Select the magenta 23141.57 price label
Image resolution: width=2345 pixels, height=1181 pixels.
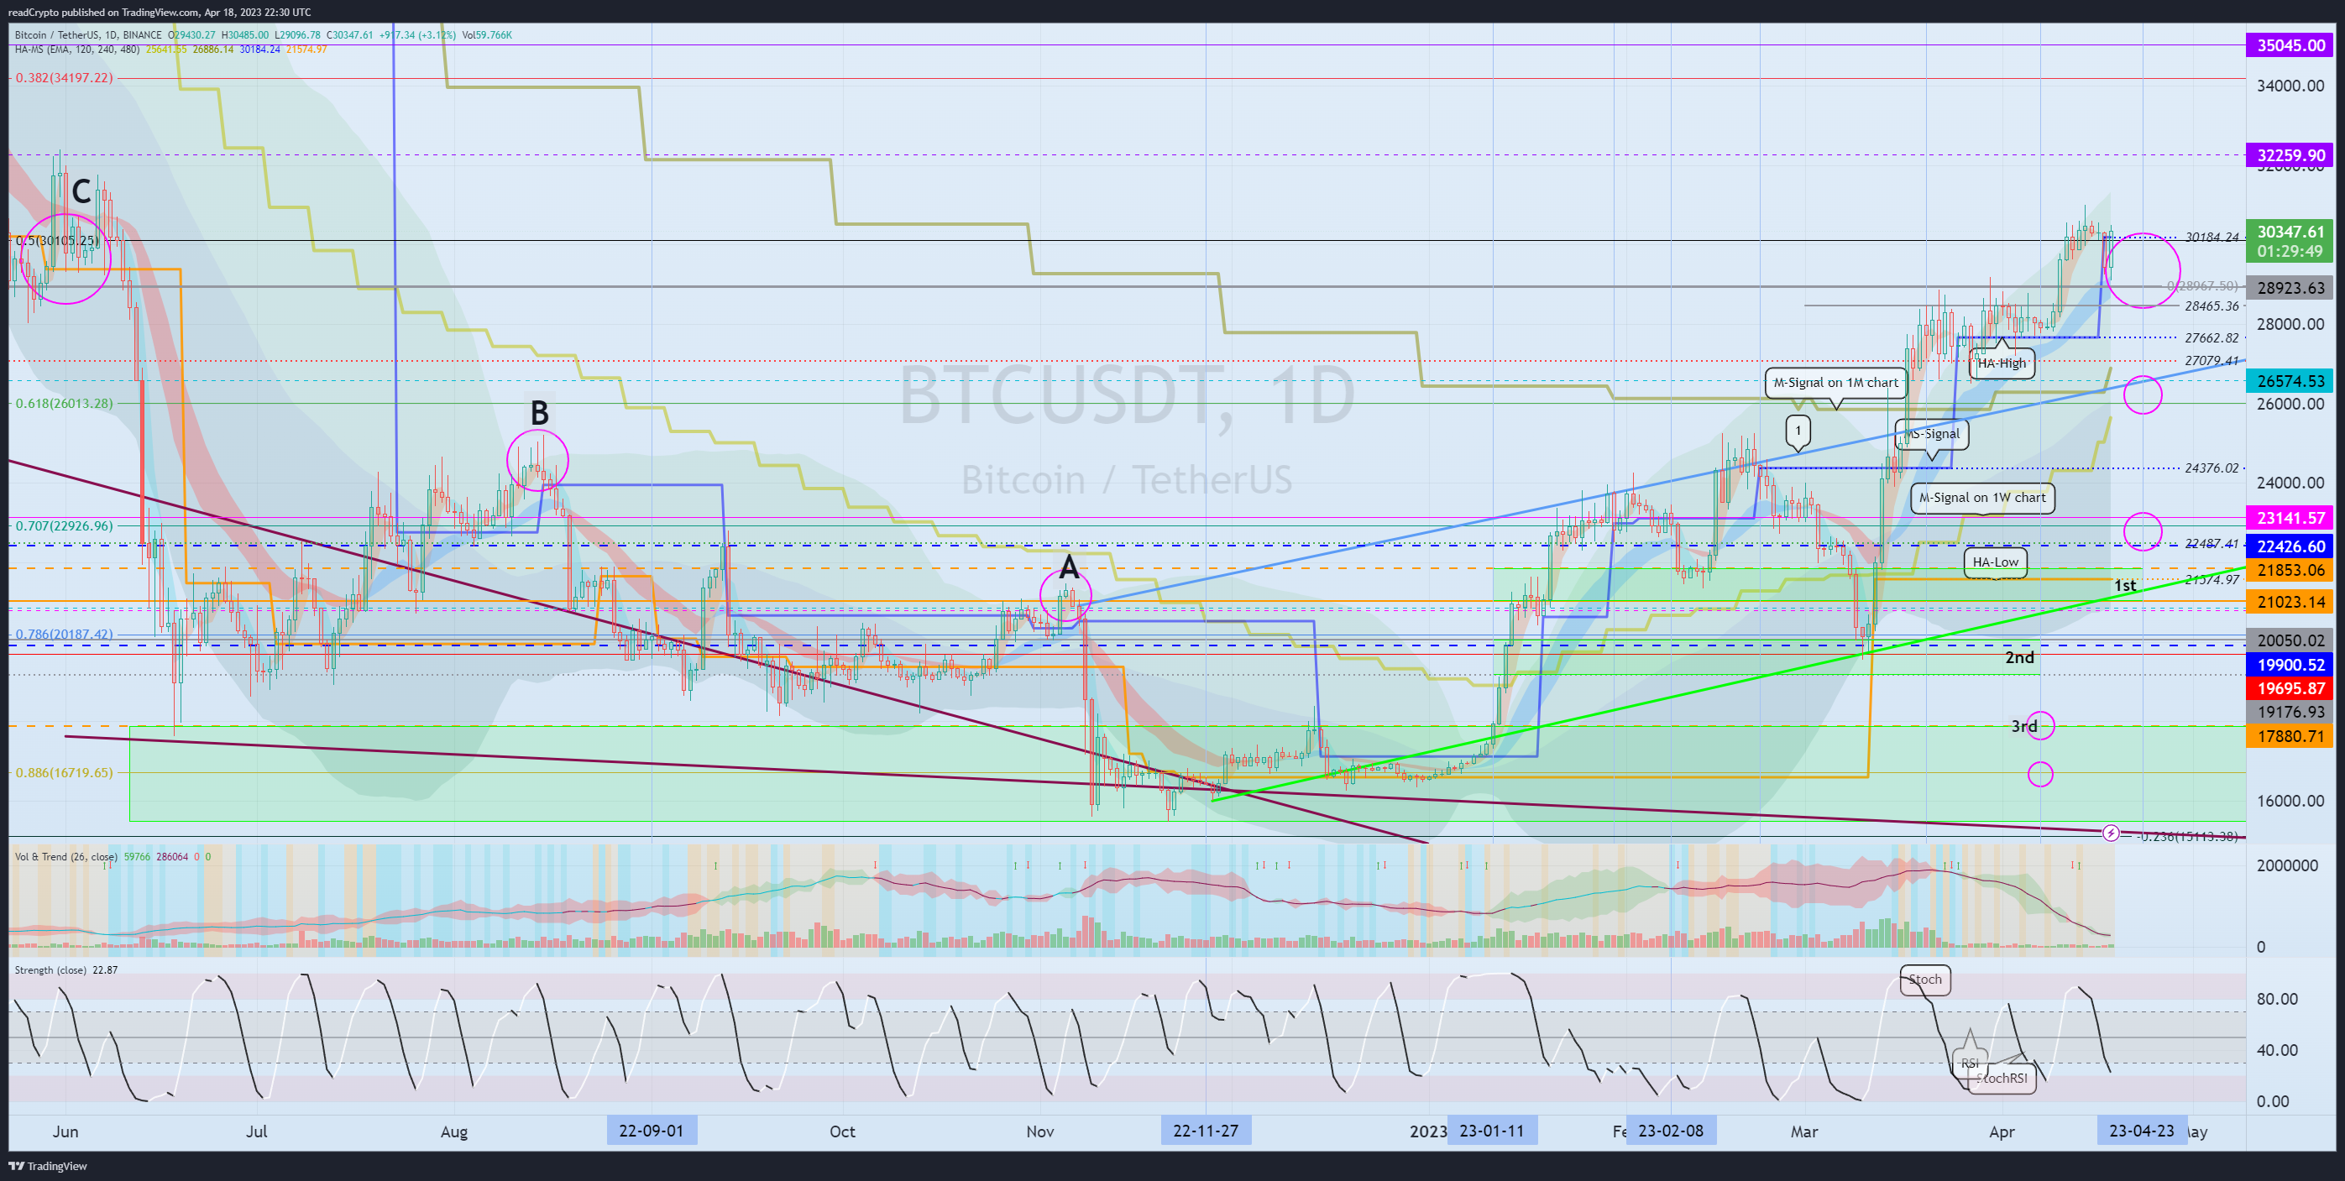click(x=2290, y=518)
